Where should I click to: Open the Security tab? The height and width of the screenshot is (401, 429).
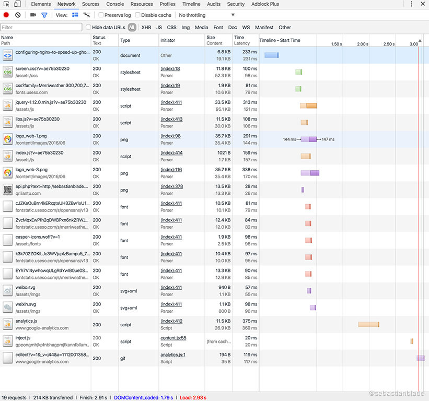tap(236, 4)
